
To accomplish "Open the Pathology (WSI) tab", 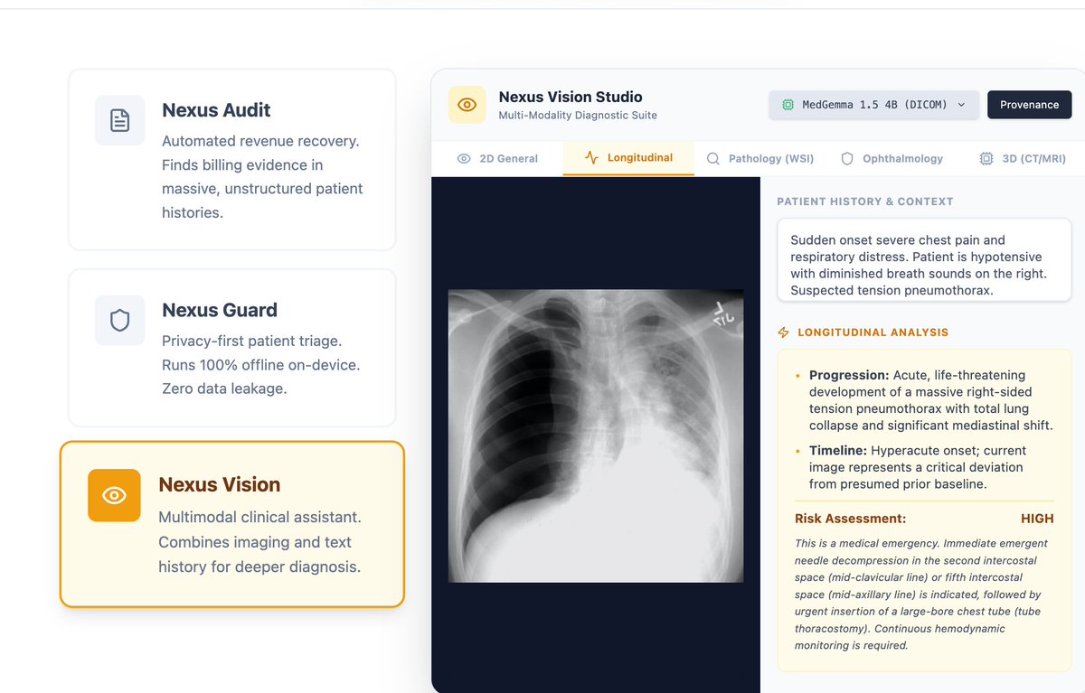I will [759, 158].
